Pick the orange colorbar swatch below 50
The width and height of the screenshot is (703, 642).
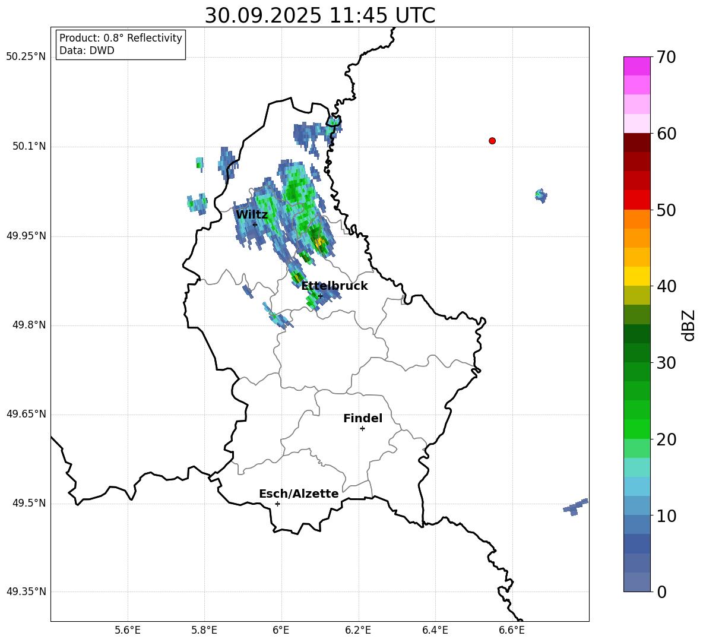[x=636, y=219]
